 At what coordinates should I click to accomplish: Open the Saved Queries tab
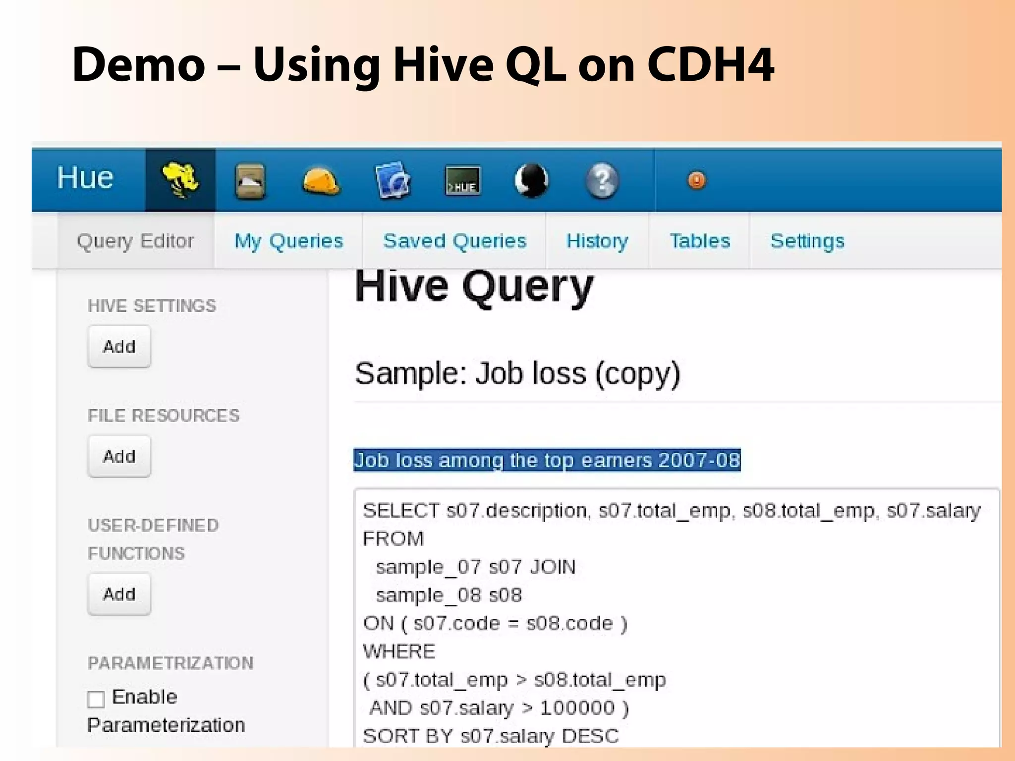(454, 241)
